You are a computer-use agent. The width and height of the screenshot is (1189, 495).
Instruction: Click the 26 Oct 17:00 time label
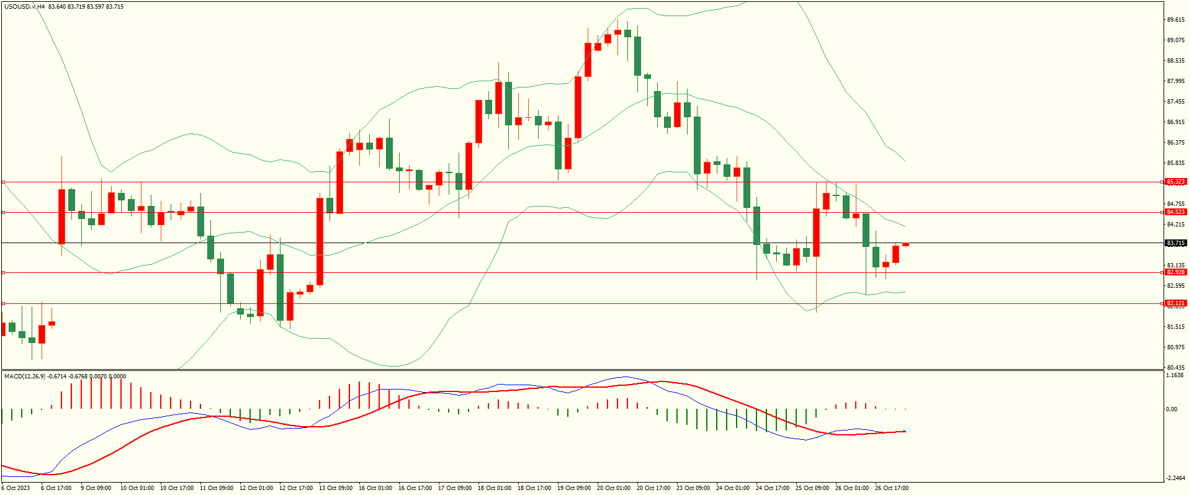click(x=892, y=488)
